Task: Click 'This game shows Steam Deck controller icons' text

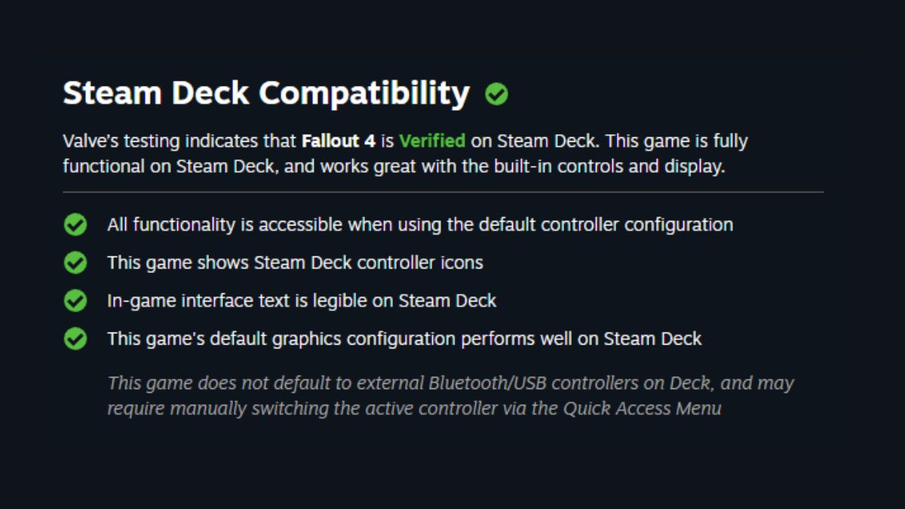Action: (x=295, y=263)
